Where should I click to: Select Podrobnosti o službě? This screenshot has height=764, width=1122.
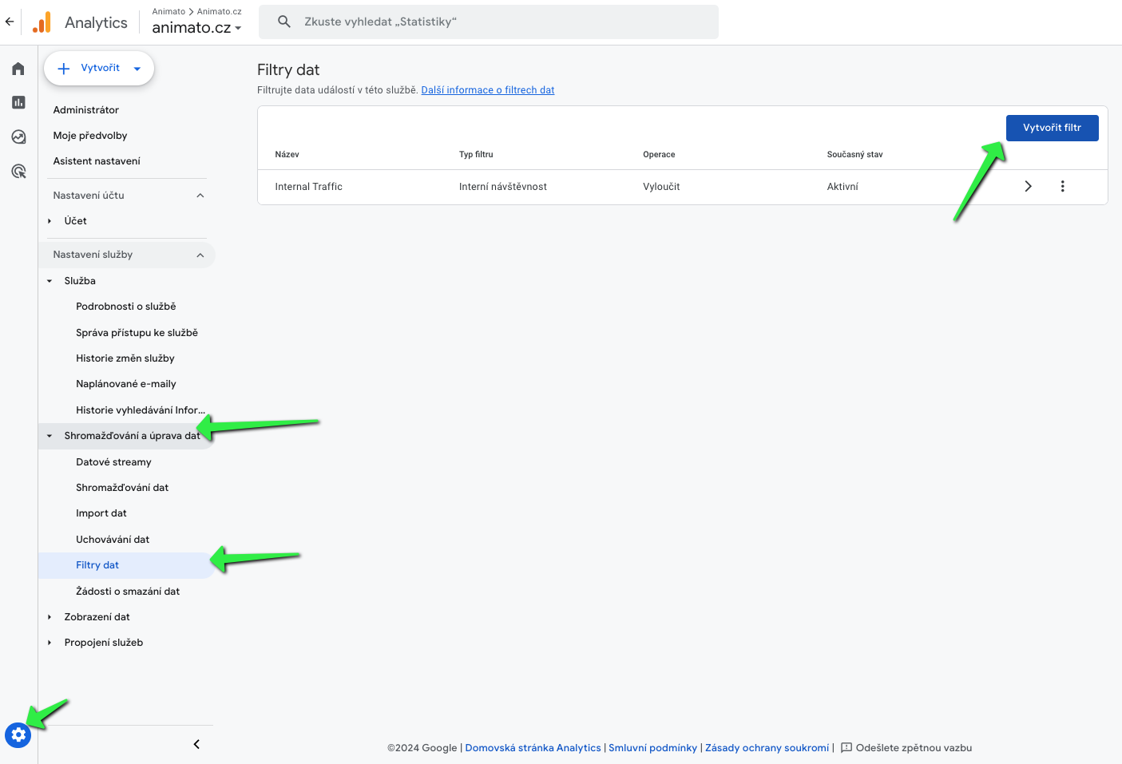click(x=126, y=307)
